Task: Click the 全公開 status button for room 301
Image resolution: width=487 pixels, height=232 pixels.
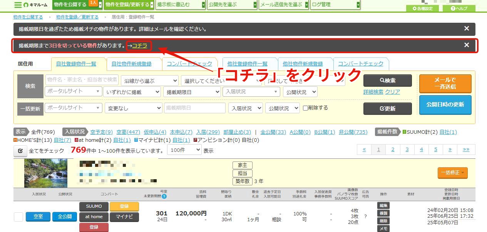Action: (x=65, y=217)
